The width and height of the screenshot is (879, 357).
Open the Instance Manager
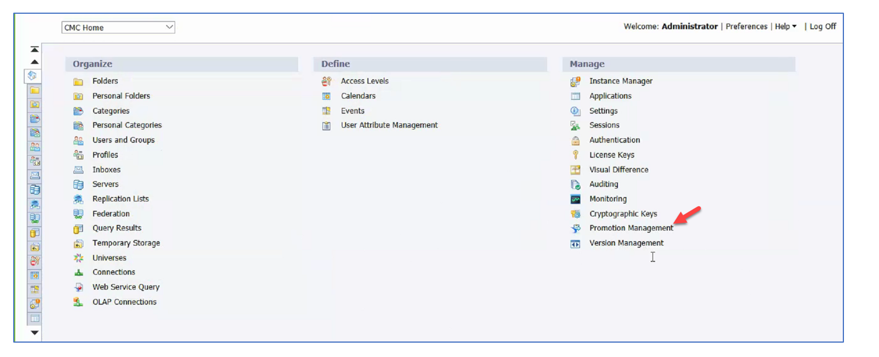(x=620, y=81)
